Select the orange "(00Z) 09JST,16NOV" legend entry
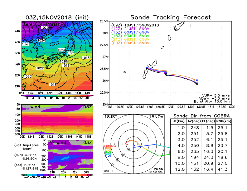Viewport: 247px width, 191px height. pyautogui.click(x=130, y=43)
